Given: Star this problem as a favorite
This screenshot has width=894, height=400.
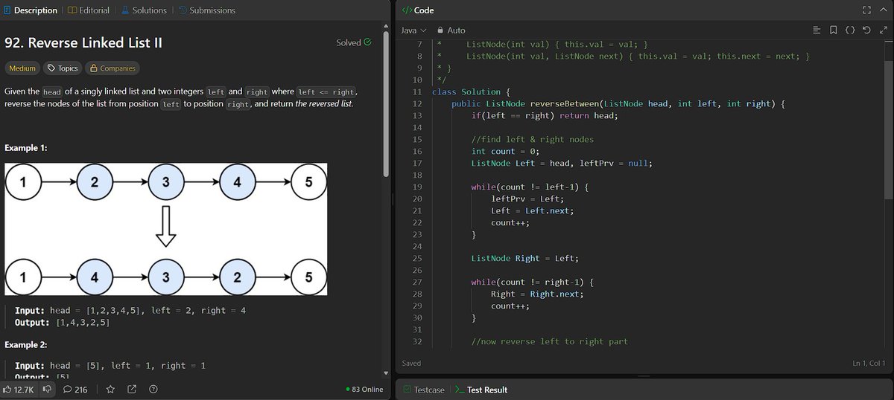Looking at the screenshot, I should click(x=110, y=389).
